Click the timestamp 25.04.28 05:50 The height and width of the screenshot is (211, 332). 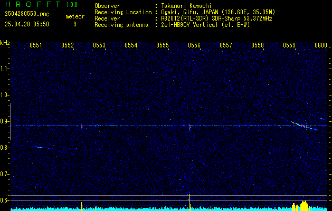coord(27,24)
